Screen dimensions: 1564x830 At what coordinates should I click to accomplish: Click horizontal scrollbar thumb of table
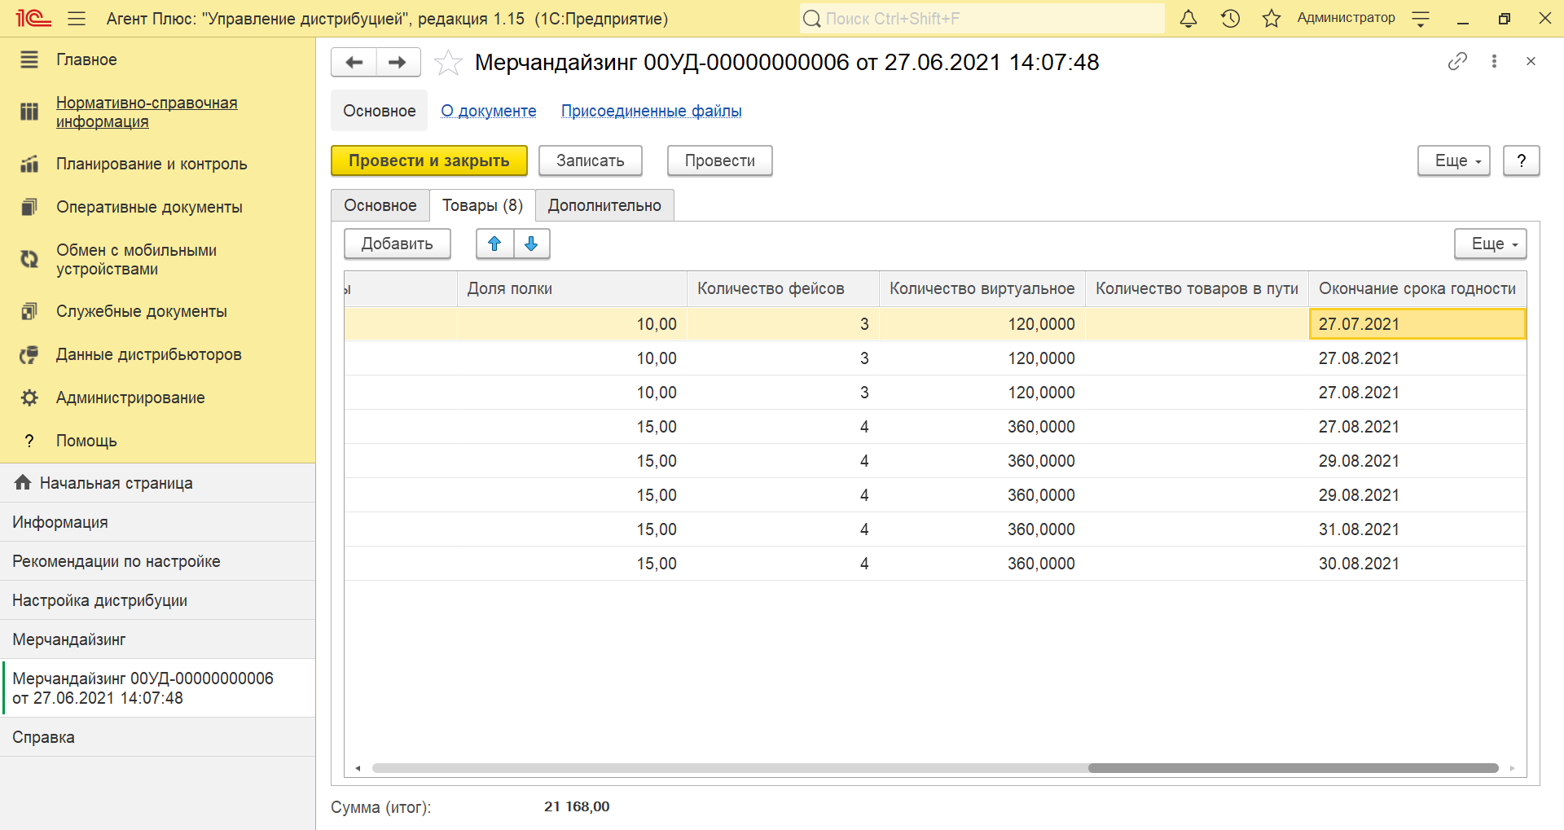pos(1293,768)
